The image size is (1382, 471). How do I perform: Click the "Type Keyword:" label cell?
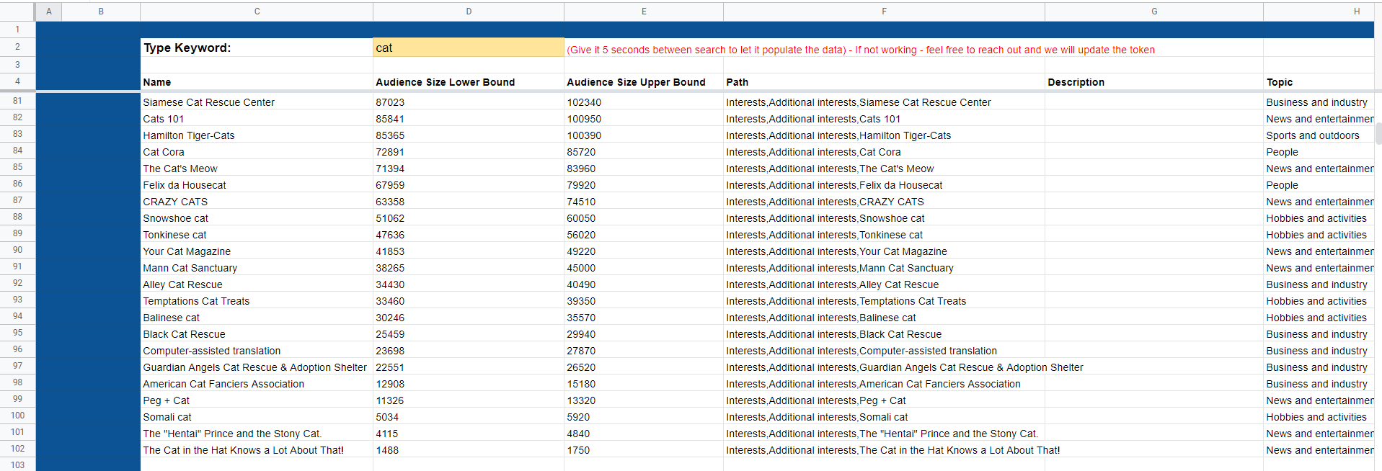(187, 48)
